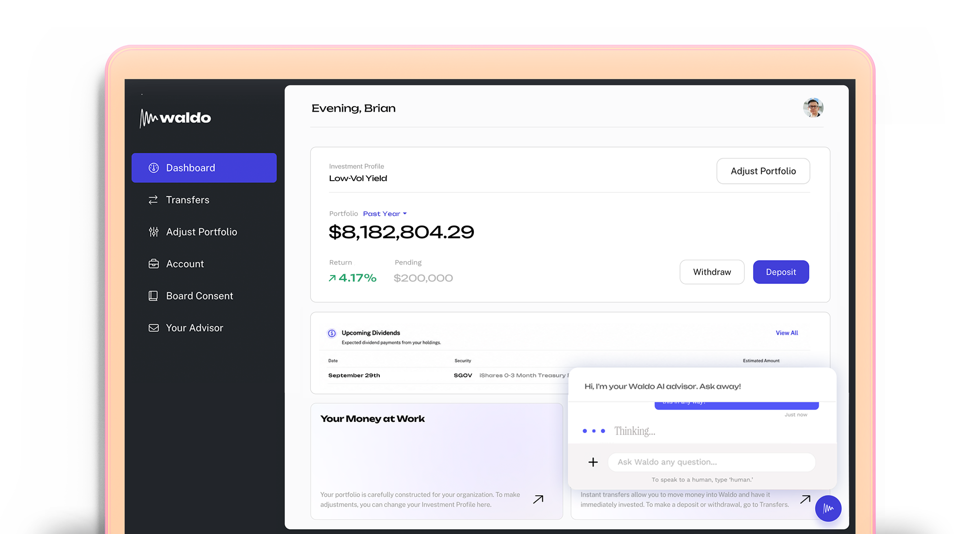Image resolution: width=970 pixels, height=534 pixels.
Task: Click the Waldo AI advisor greeting header
Action: (663, 386)
